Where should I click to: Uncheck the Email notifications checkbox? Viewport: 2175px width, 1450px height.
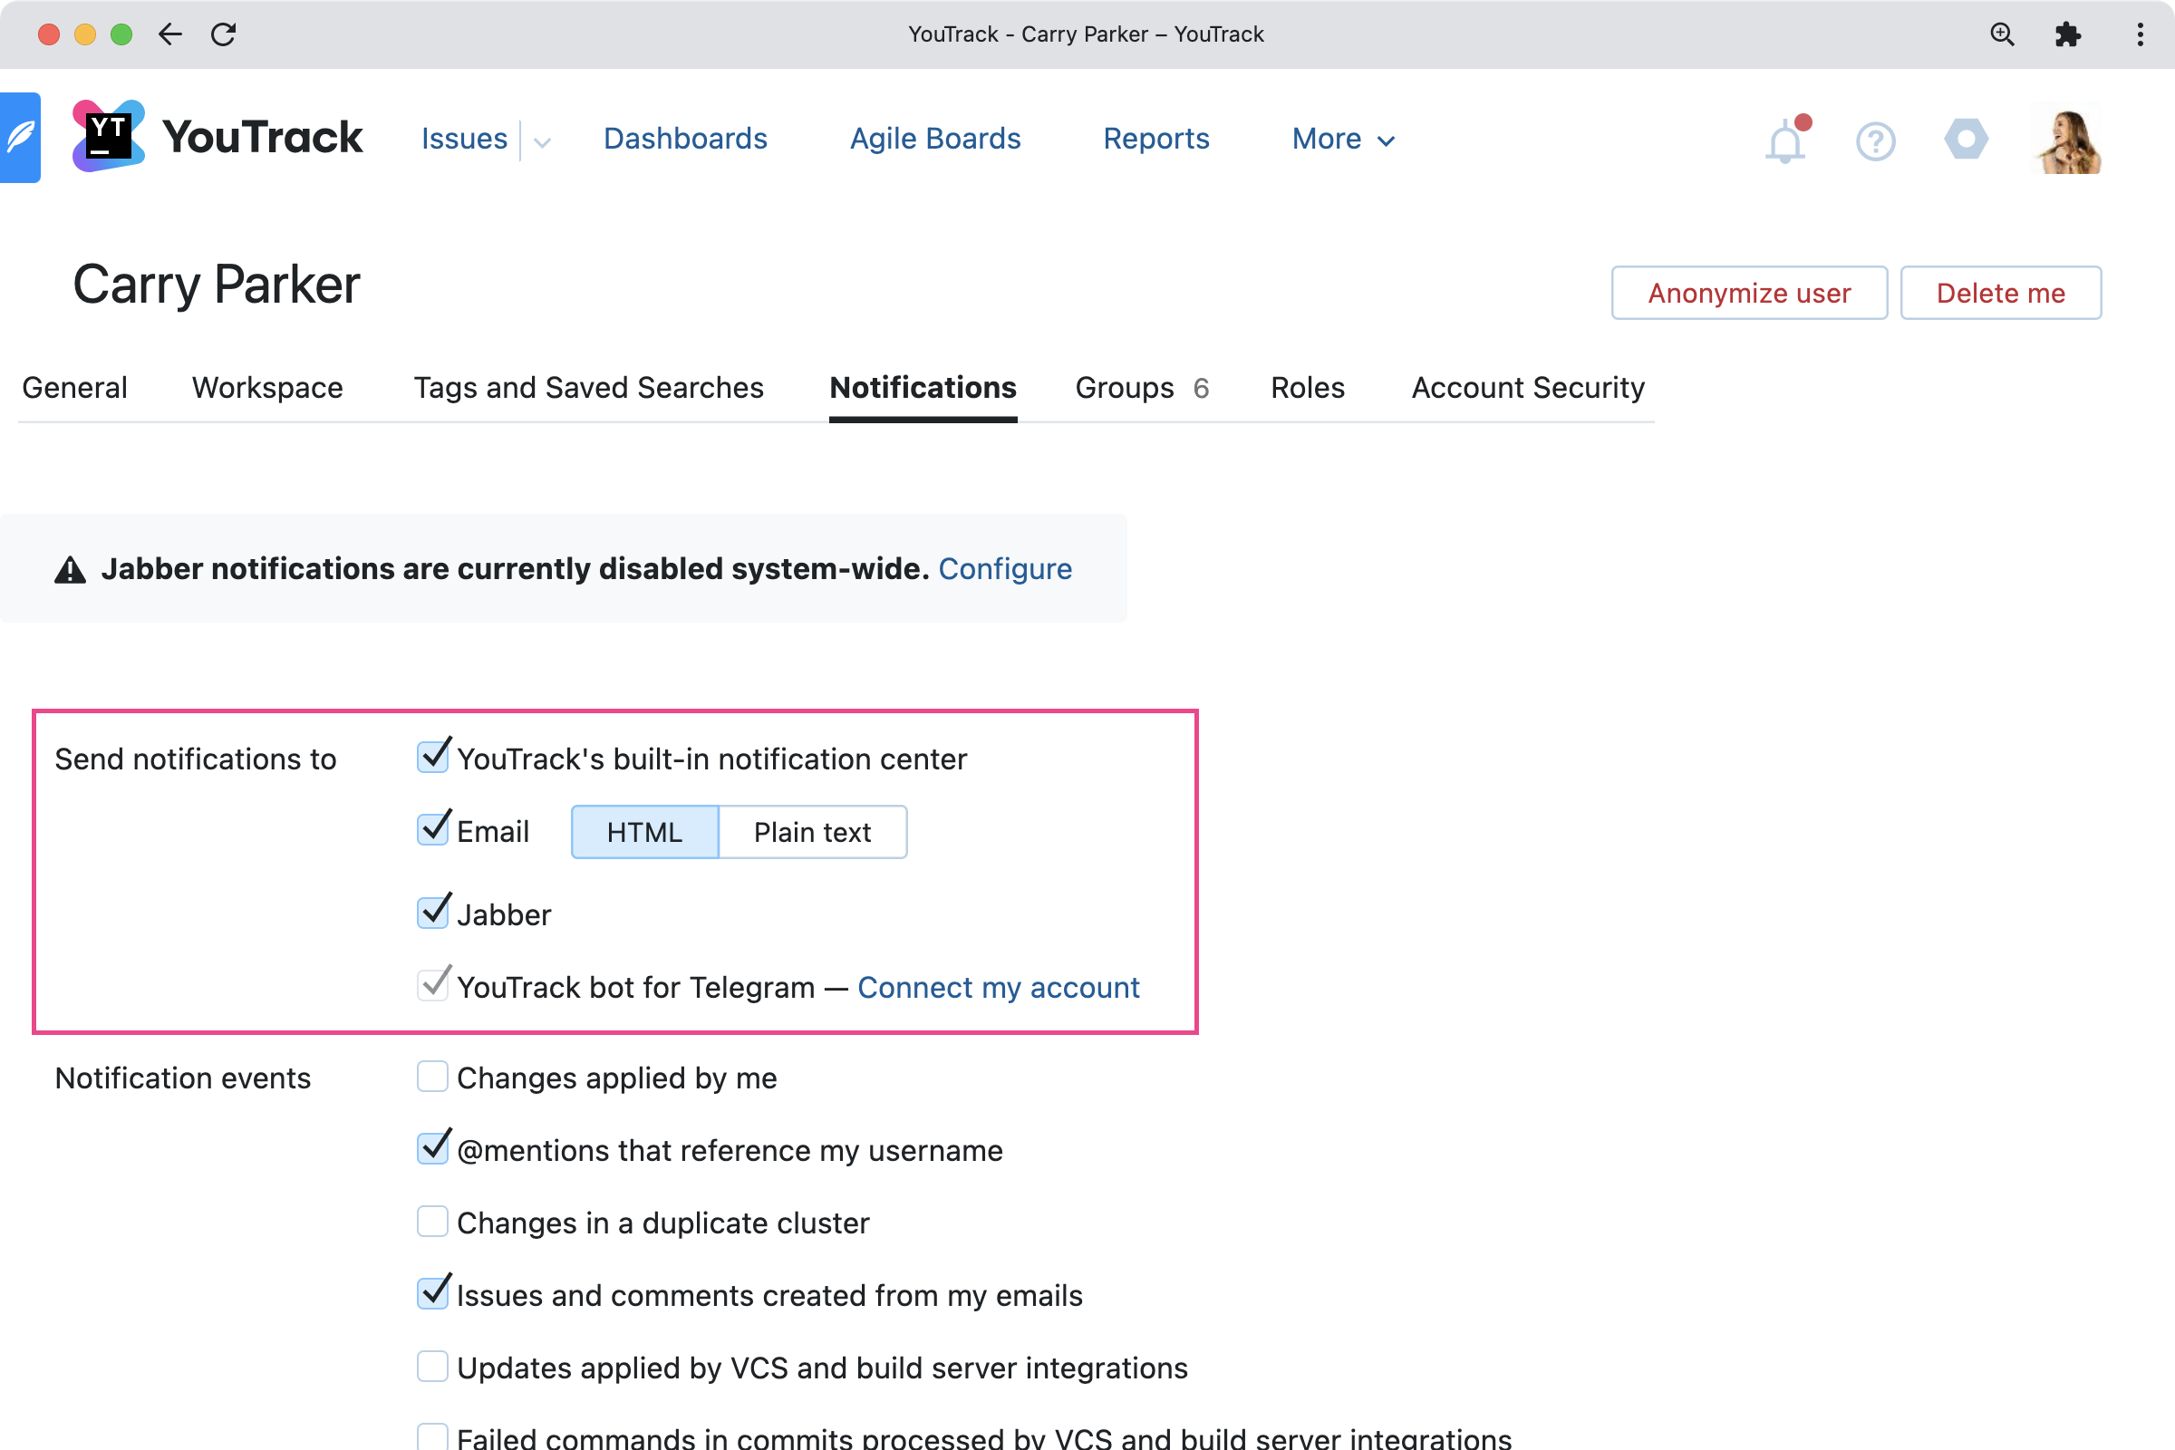433,829
